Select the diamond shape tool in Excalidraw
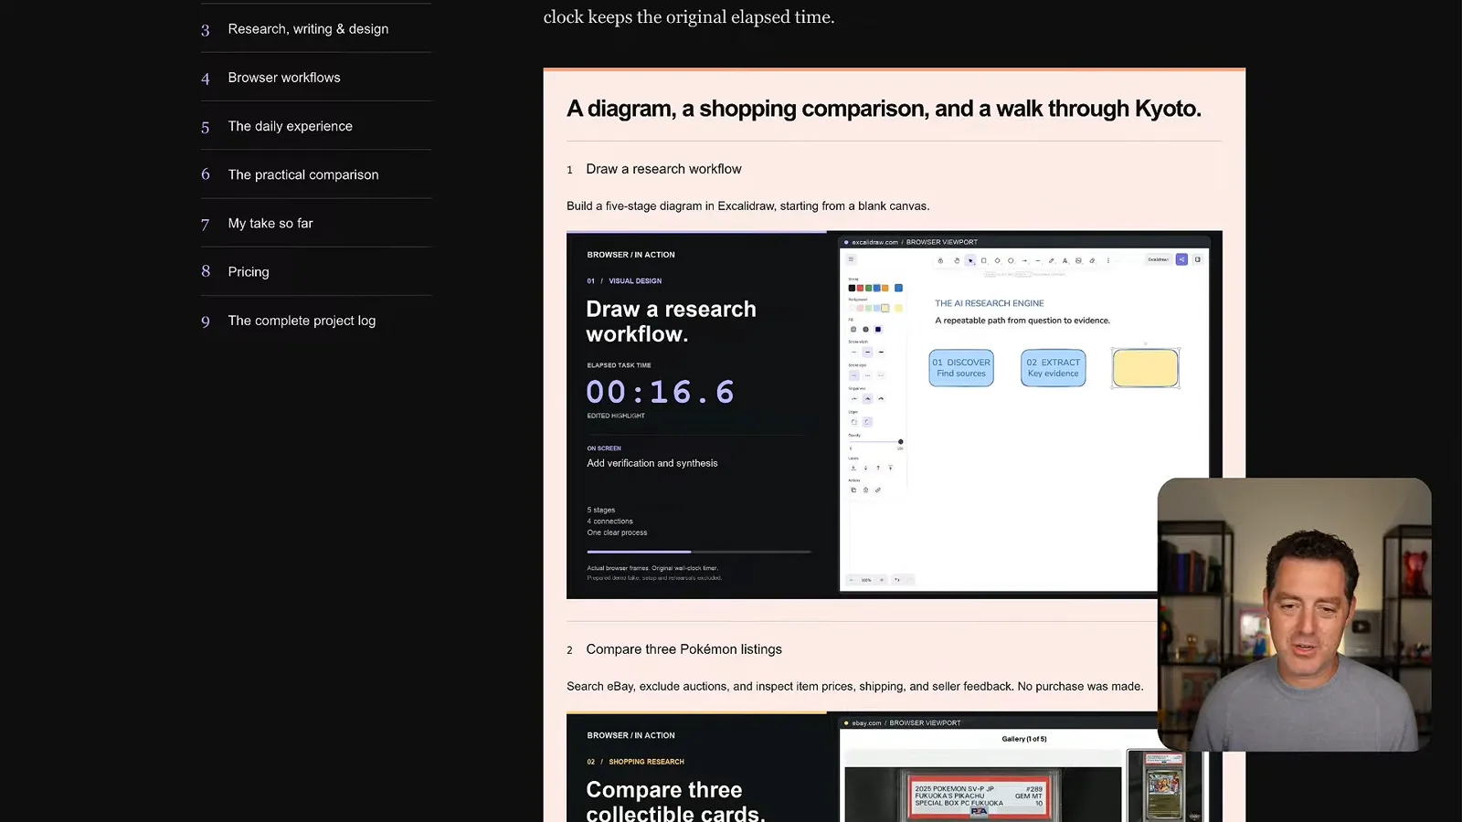 997,260
